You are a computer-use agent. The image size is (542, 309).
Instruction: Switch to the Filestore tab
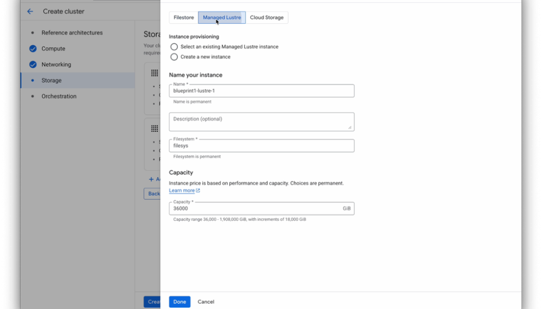184,17
